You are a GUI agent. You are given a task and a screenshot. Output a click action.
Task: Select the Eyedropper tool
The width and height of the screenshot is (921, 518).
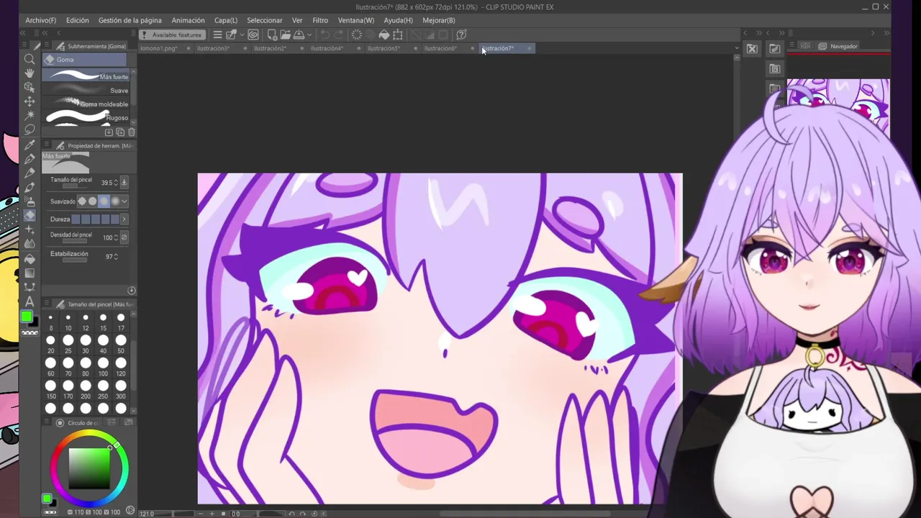(x=30, y=145)
